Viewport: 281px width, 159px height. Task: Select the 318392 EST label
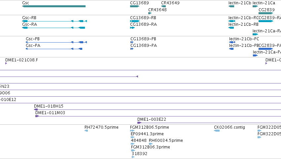click(x=139, y=154)
